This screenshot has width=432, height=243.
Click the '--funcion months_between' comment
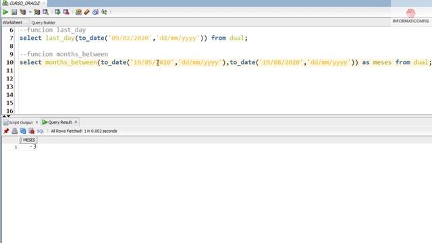point(63,54)
